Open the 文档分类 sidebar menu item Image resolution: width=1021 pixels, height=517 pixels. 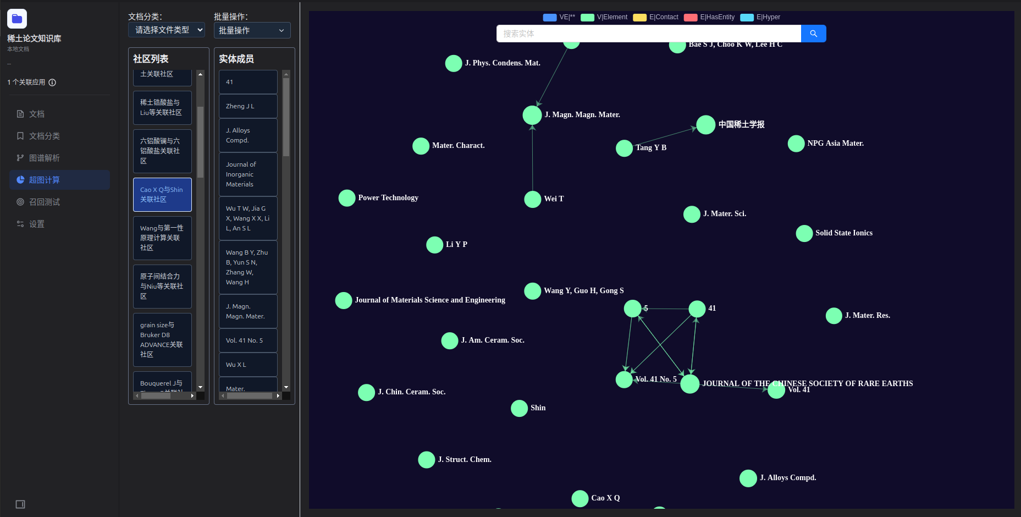point(59,136)
